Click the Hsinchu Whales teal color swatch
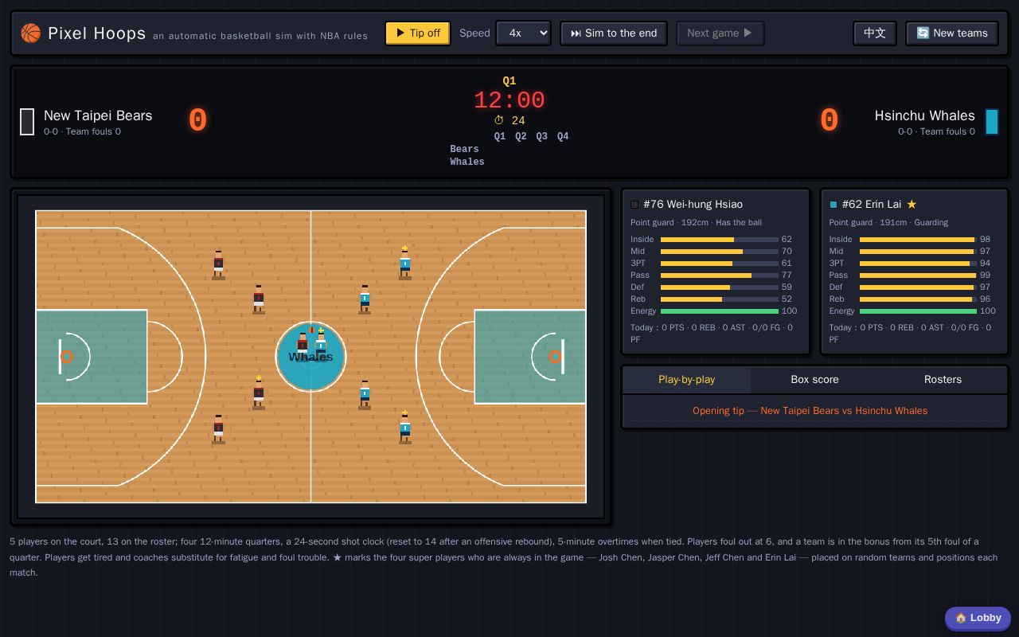 coord(992,122)
